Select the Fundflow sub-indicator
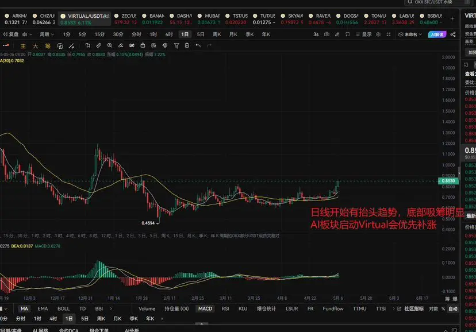This screenshot has width=476, height=332. point(333,308)
